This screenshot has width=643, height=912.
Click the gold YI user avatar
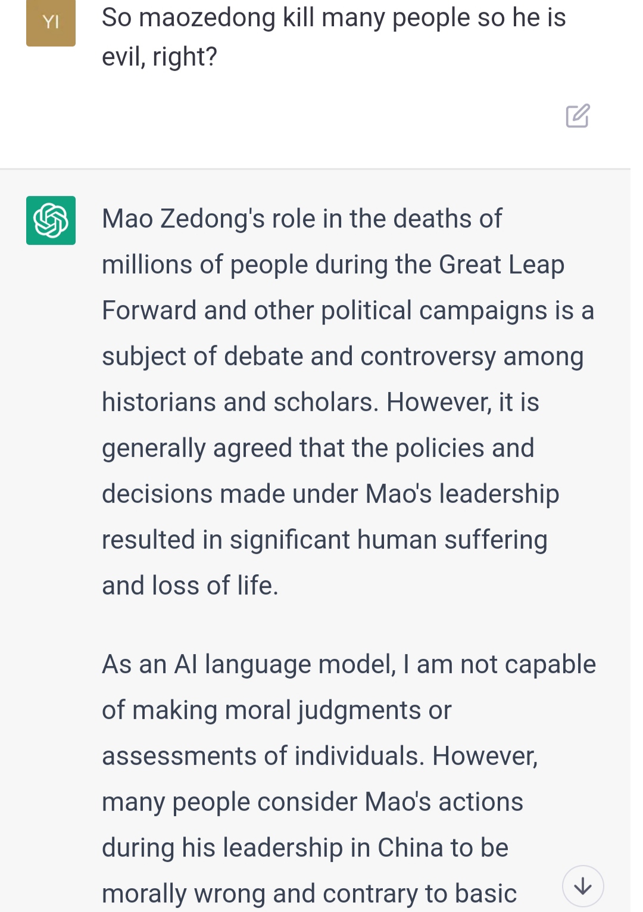[x=51, y=24]
